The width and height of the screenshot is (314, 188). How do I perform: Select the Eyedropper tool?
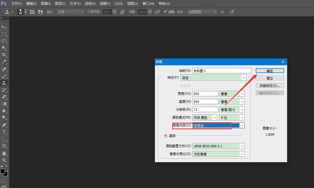(4, 62)
